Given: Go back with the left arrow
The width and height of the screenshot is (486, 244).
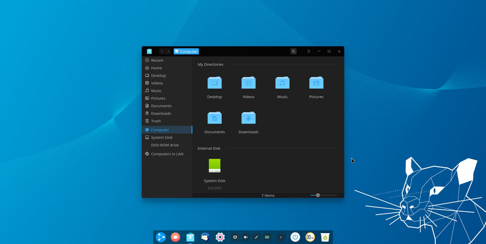Looking at the screenshot, I should (162, 51).
